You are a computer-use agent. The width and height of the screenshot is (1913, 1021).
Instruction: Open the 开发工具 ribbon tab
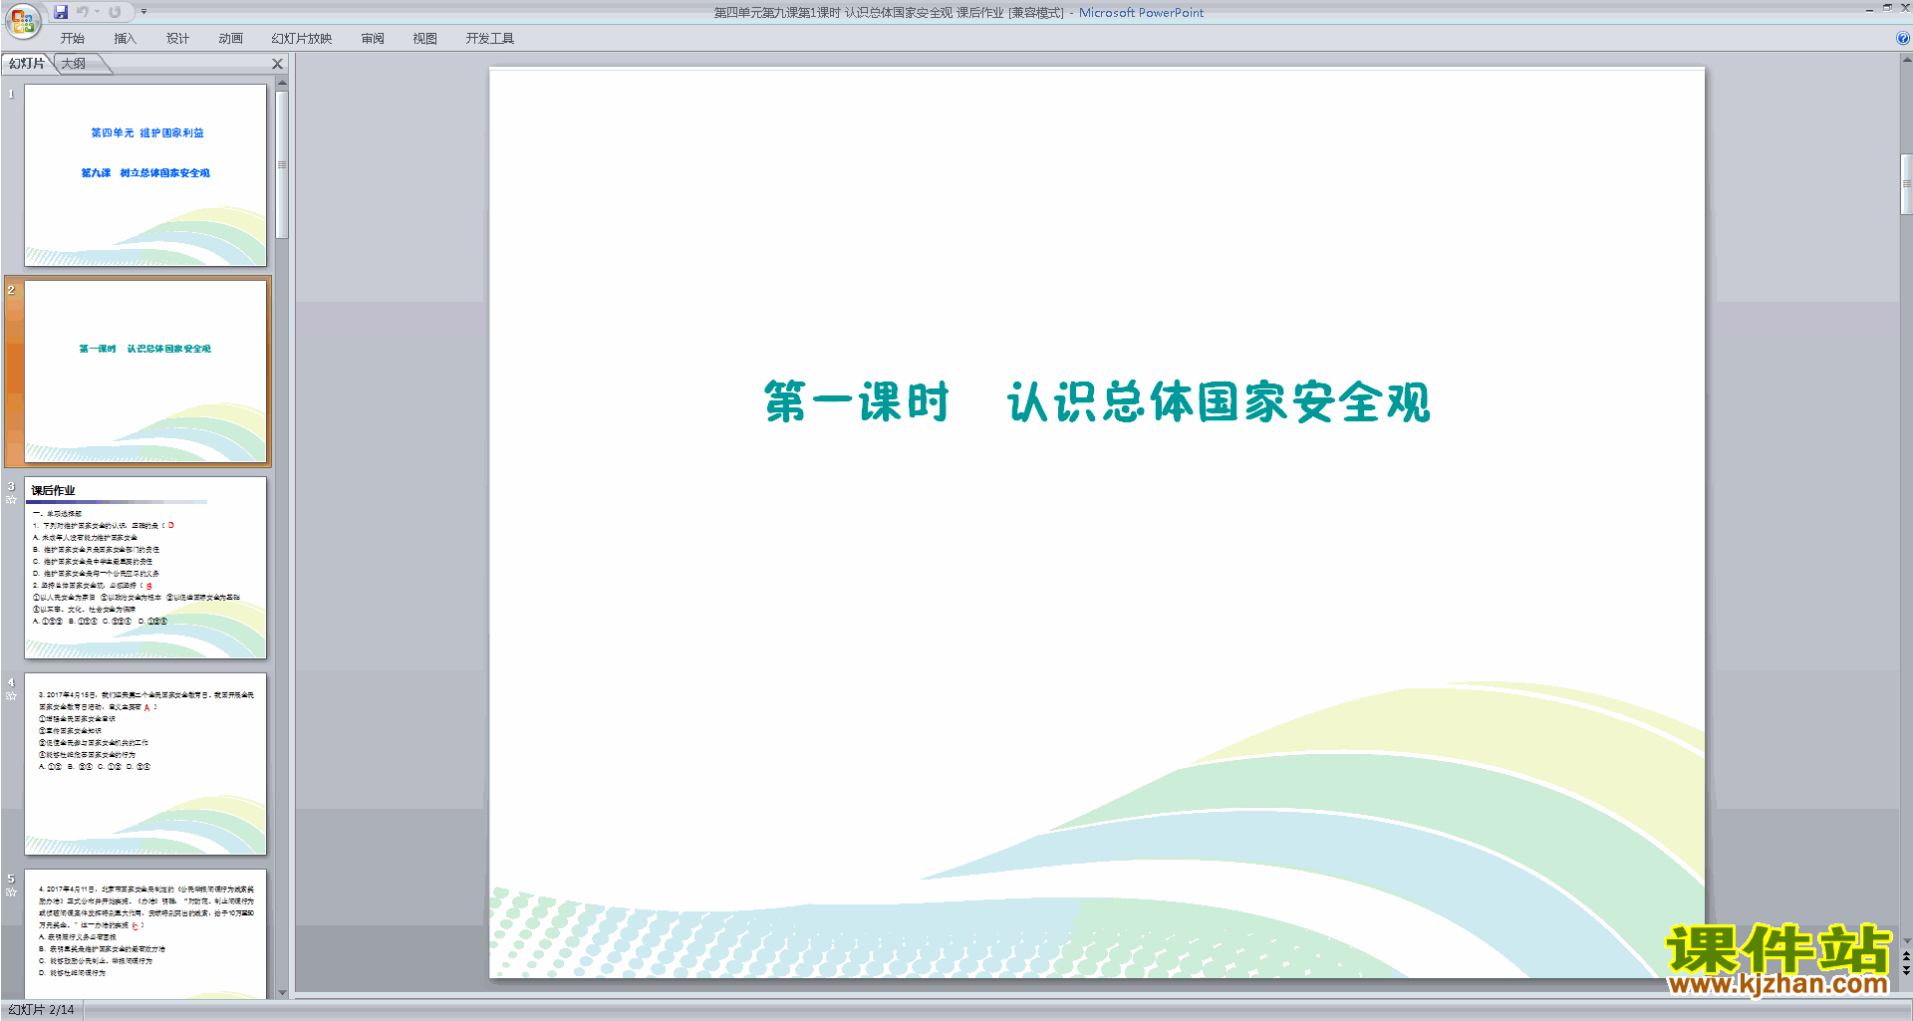(x=490, y=39)
